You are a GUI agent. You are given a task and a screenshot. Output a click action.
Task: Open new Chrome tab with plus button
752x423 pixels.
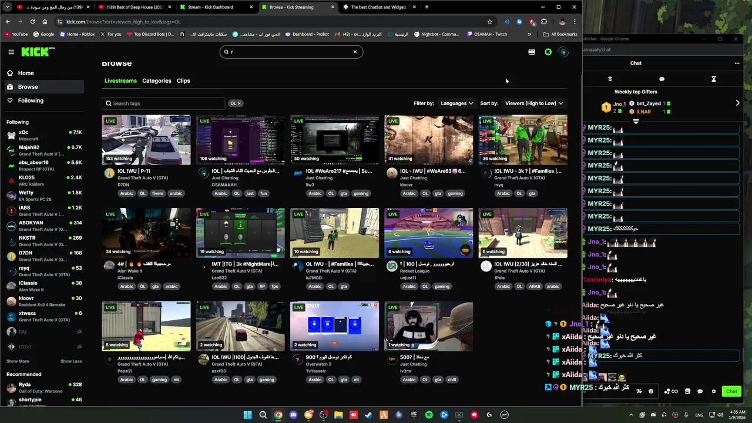pyautogui.click(x=427, y=7)
